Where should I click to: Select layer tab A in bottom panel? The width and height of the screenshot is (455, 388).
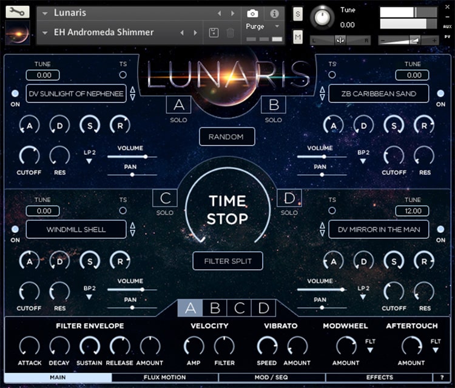click(190, 308)
